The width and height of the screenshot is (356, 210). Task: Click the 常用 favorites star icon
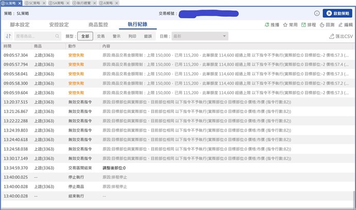[x=285, y=25]
